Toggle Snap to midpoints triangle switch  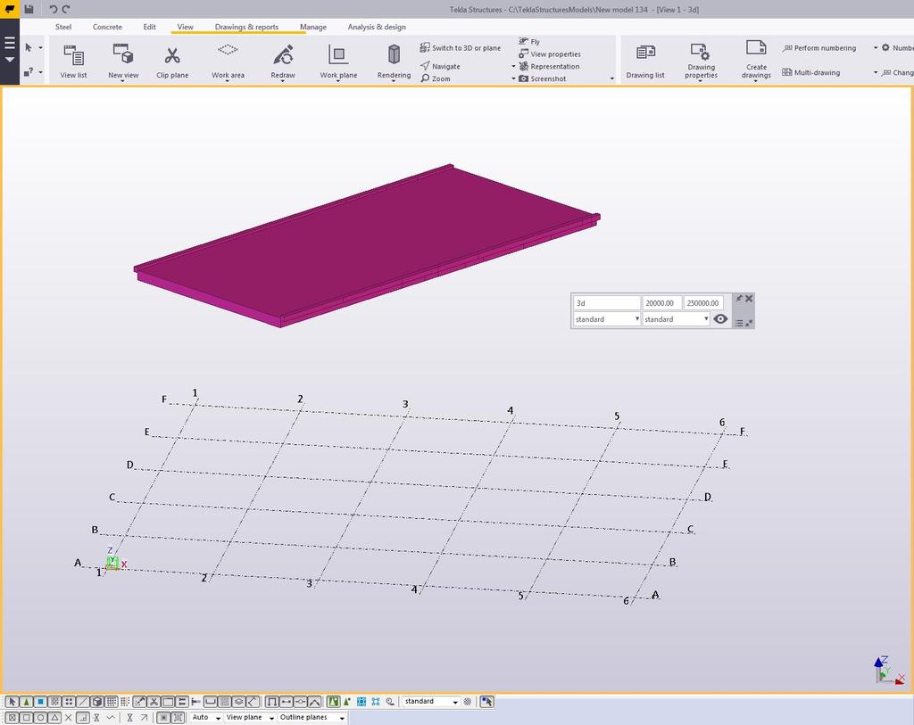coord(54,718)
